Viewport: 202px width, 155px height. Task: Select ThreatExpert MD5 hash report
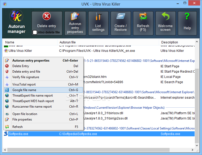tap(44, 101)
